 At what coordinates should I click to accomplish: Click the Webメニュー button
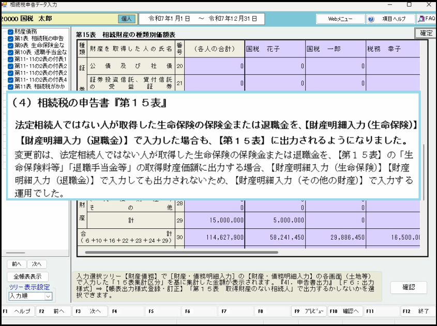click(x=340, y=19)
